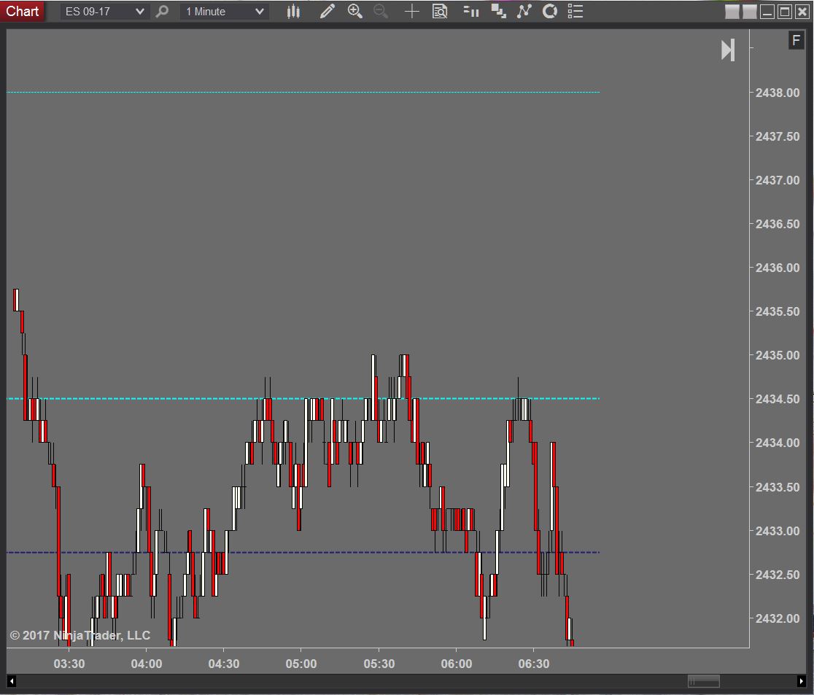
Task: Click the 05:00 time axis label
Action: tap(301, 664)
